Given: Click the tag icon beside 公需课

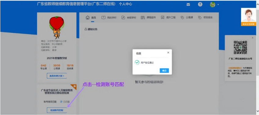Looking at the screenshot, I should (182, 17).
